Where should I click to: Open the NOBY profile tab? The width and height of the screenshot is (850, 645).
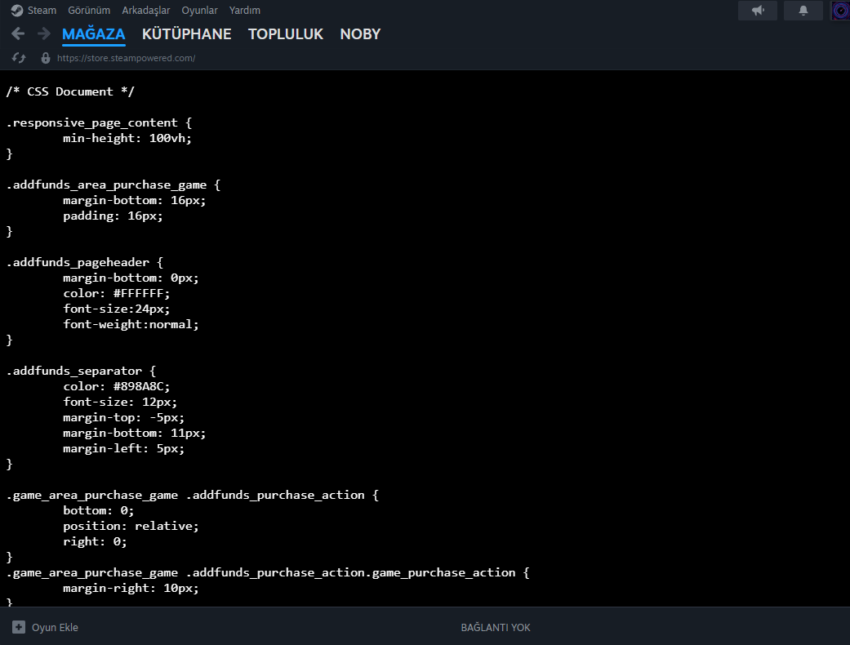point(360,34)
